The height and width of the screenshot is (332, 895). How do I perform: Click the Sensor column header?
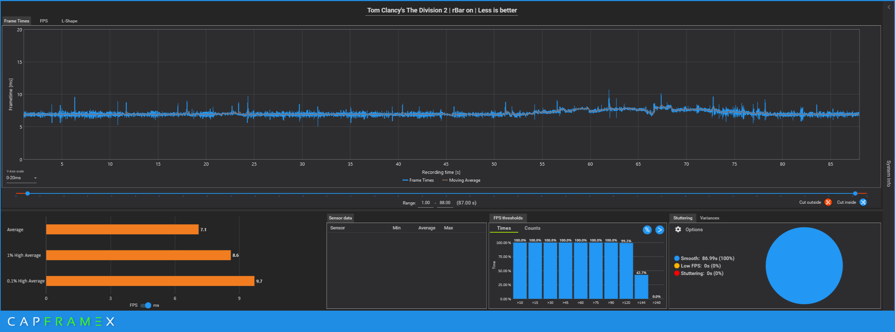click(x=337, y=228)
